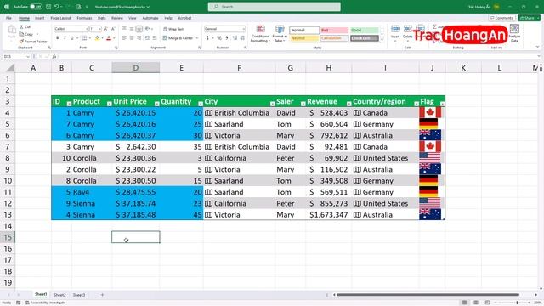Toggle Italic formatting
Viewport: 544px width, 306px height.
pos(65,37)
